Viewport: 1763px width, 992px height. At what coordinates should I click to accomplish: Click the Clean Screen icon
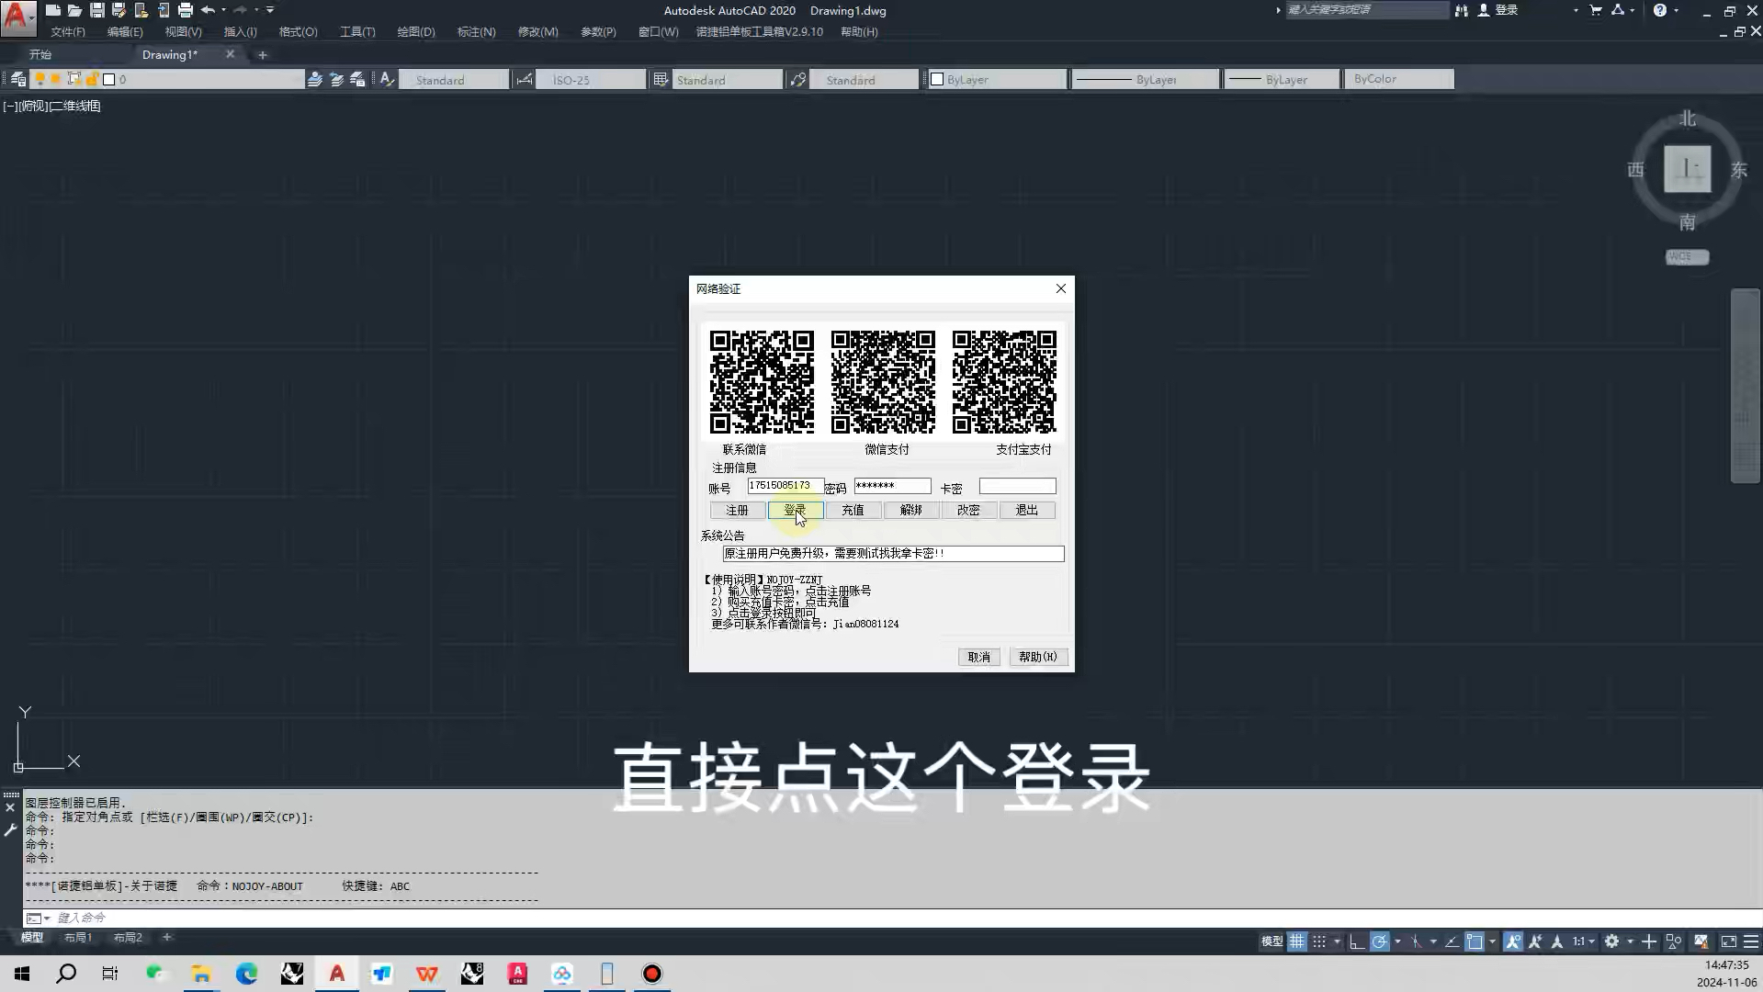coord(1728,941)
